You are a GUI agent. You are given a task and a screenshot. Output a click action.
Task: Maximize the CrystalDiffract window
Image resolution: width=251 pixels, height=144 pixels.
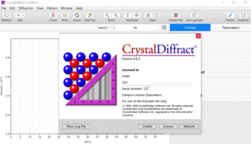pyautogui.click(x=234, y=3)
